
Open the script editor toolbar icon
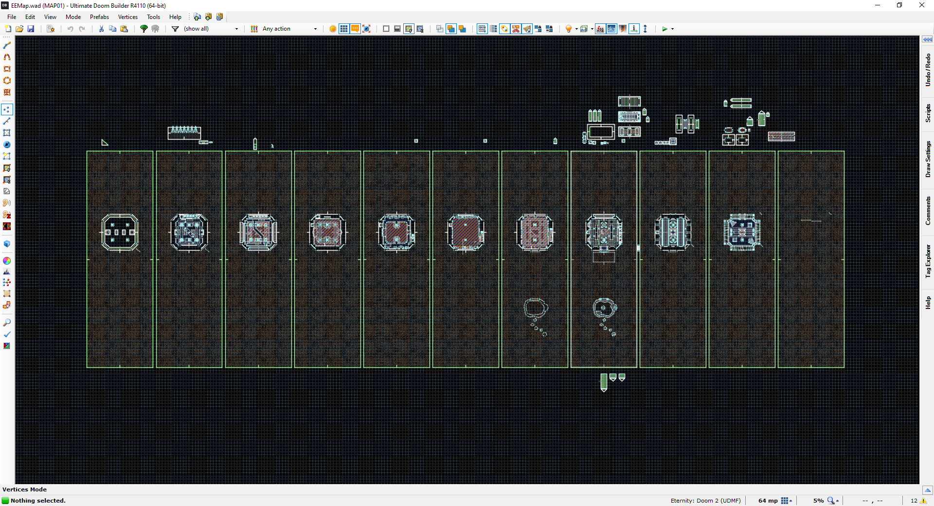pyautogui.click(x=51, y=29)
